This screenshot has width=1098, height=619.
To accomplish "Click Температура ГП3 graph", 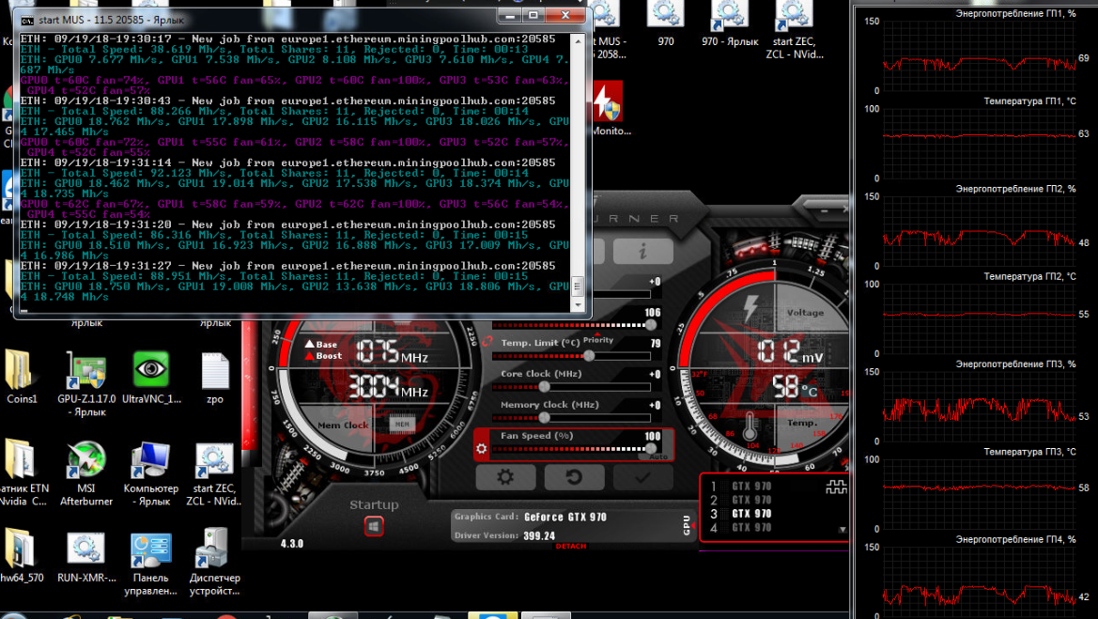I will click(x=979, y=494).
